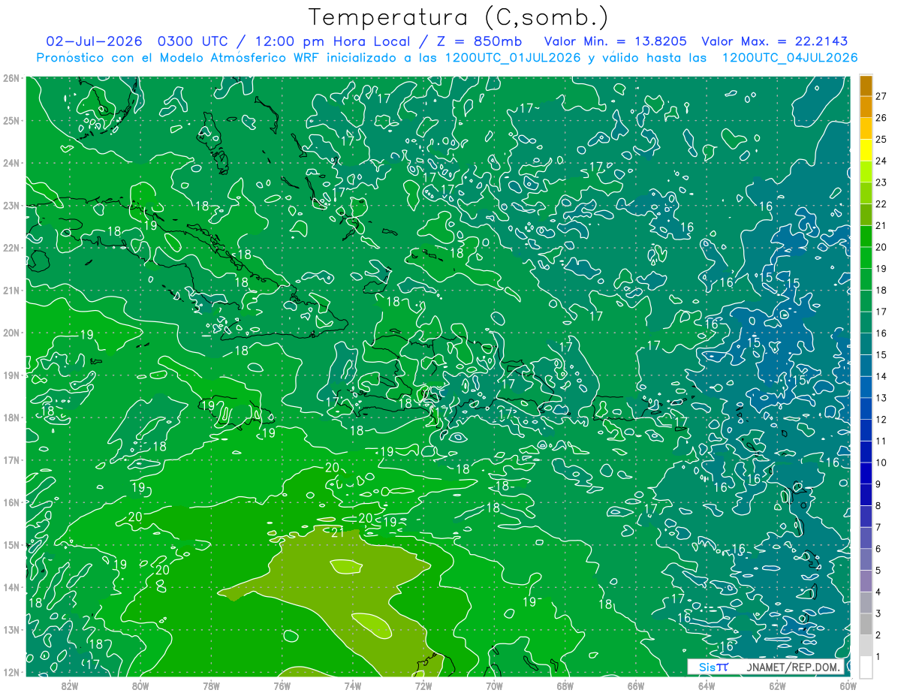Click the "82W" longitude axis label
Image resolution: width=901 pixels, height=696 pixels.
[70, 685]
